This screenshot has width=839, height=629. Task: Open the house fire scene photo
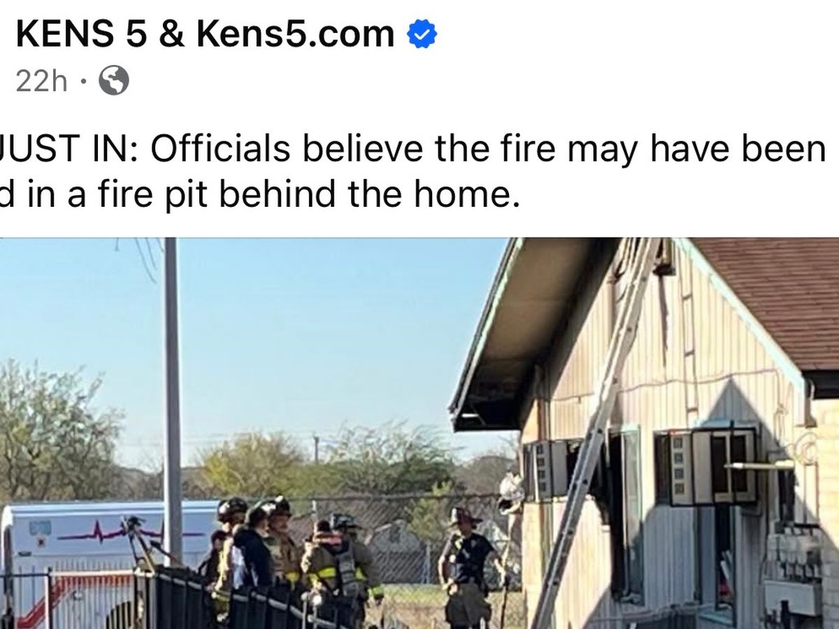point(419,433)
